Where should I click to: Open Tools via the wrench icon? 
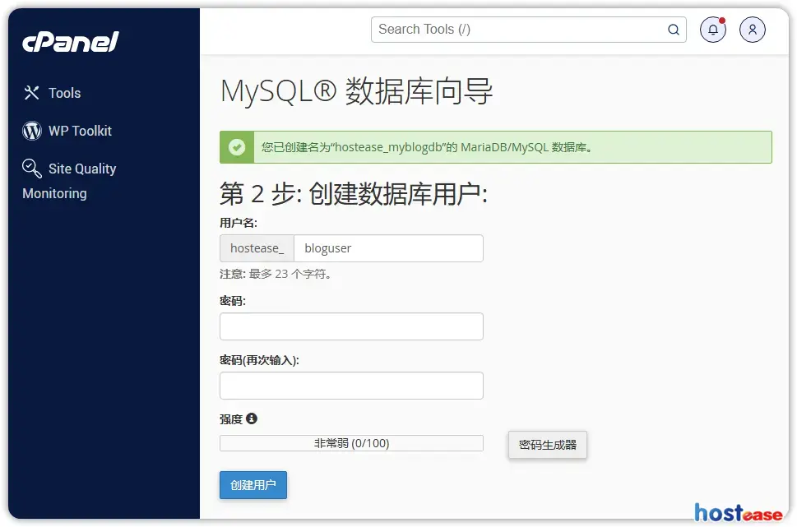click(x=32, y=93)
